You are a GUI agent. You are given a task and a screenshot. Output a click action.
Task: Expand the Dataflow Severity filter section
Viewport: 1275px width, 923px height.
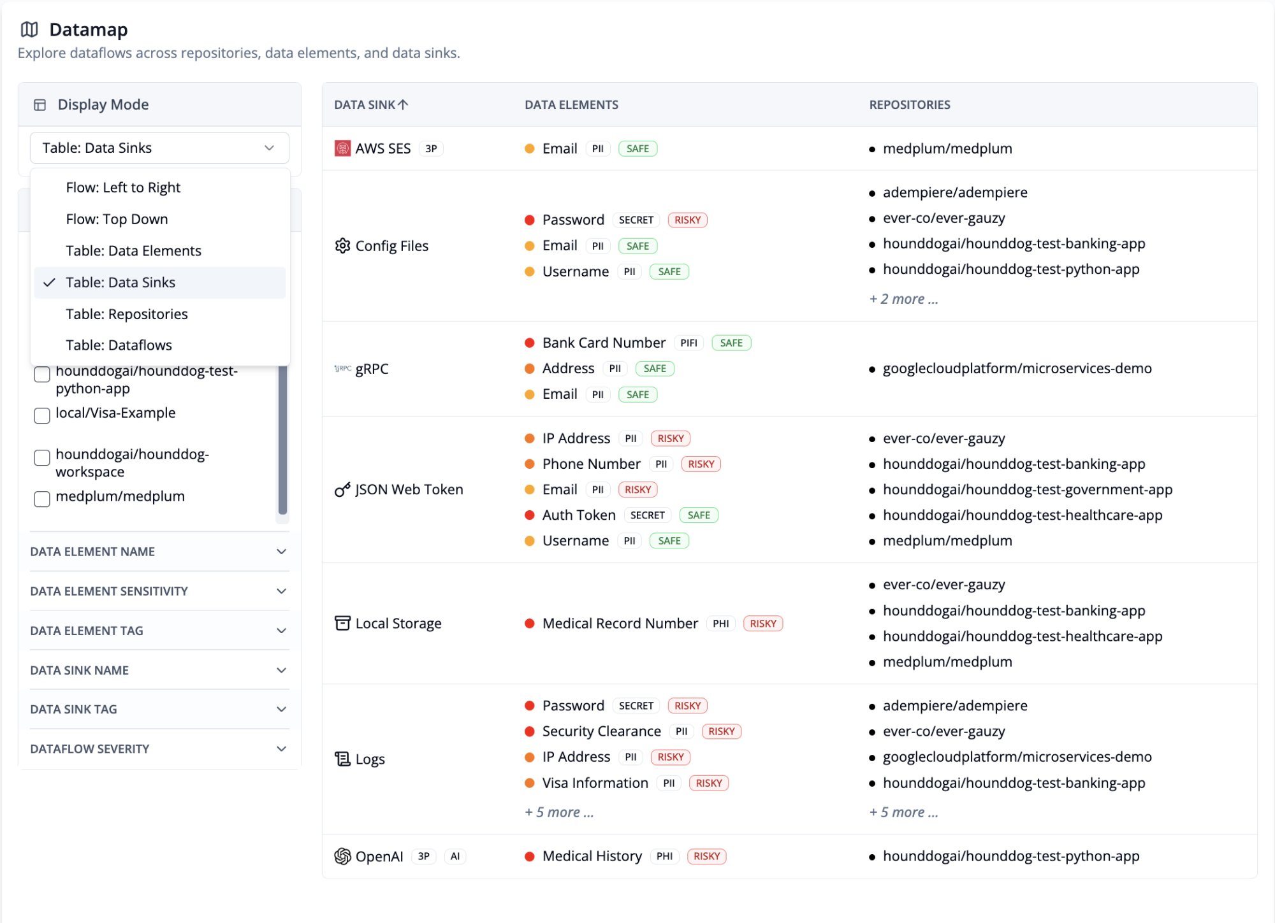point(159,749)
